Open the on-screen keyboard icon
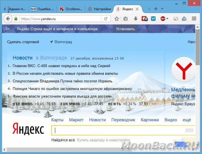Viewport: 202px width, 154px height. (189, 130)
